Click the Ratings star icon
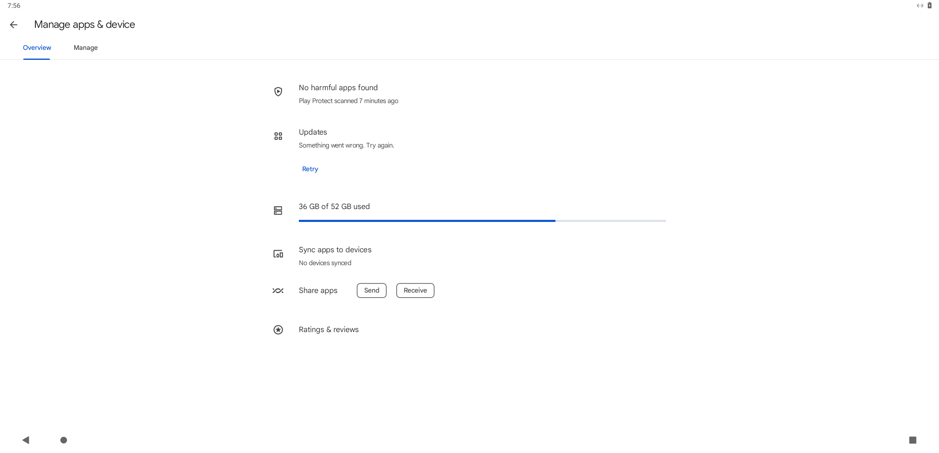This screenshot has width=939, height=453. pos(278,330)
